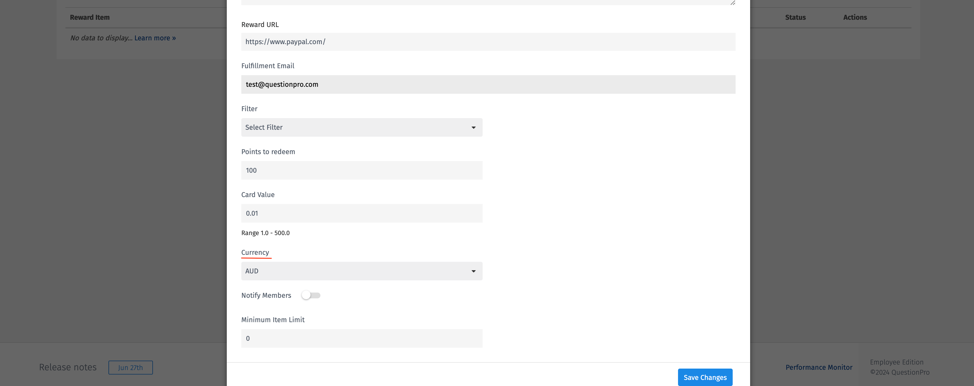Open the Select Filter dropdown

[x=361, y=127]
